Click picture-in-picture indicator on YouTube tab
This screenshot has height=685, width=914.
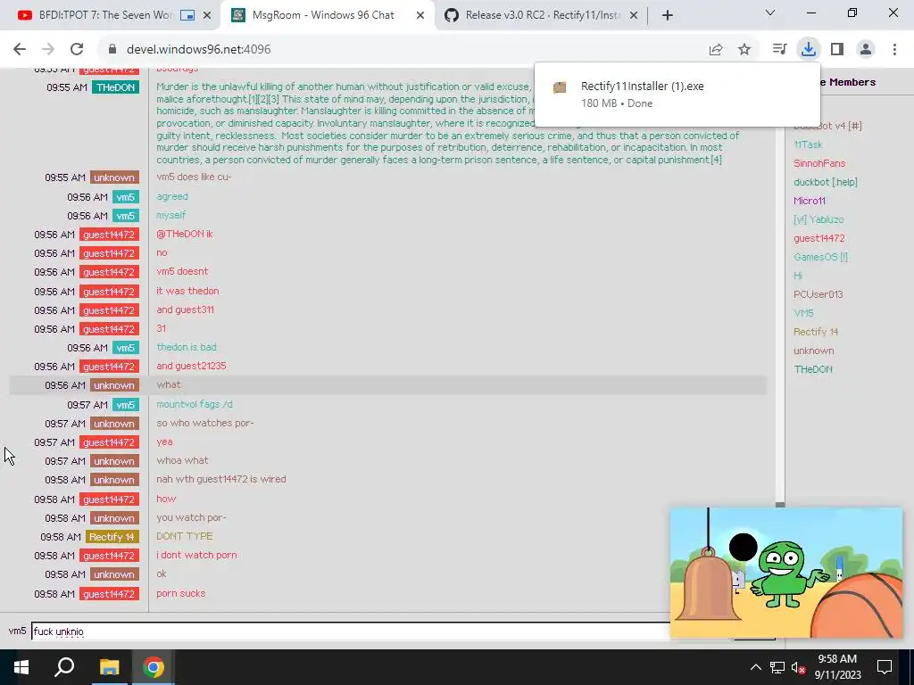tap(187, 16)
